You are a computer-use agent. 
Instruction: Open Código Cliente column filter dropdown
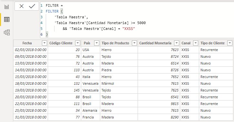coord(78,43)
